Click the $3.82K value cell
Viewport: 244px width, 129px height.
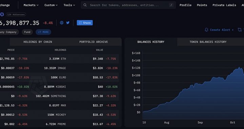(98, 68)
